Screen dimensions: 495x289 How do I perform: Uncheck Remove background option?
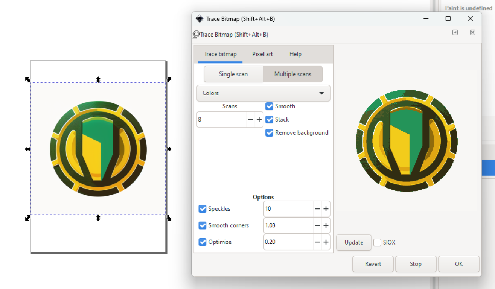tap(269, 133)
